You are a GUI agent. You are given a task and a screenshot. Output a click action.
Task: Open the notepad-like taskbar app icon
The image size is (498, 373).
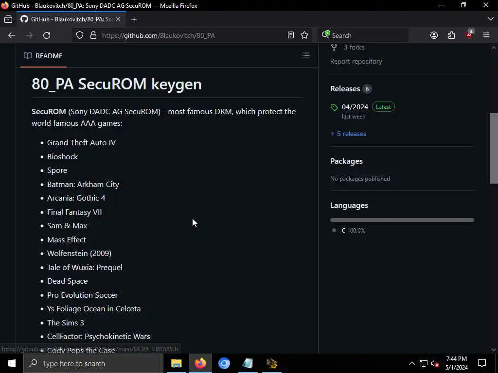[x=248, y=363]
